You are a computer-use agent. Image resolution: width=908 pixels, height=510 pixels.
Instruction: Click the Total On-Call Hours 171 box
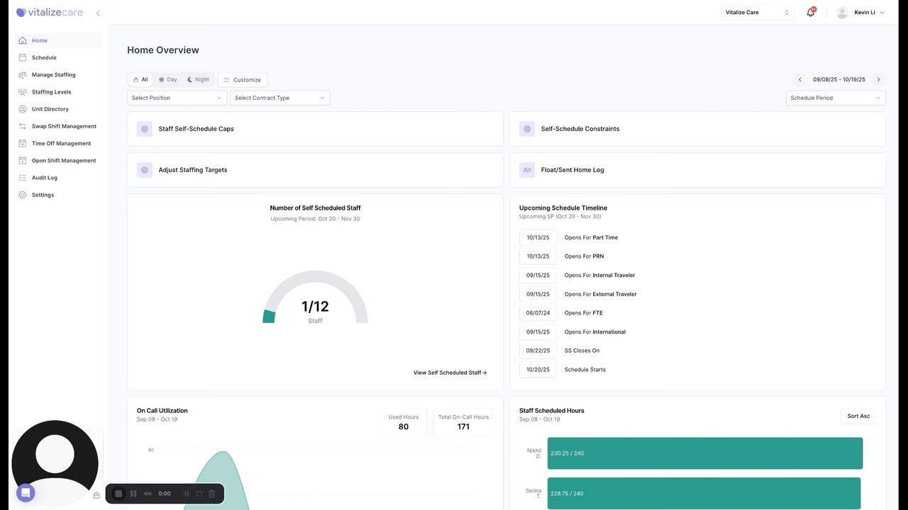tap(463, 422)
